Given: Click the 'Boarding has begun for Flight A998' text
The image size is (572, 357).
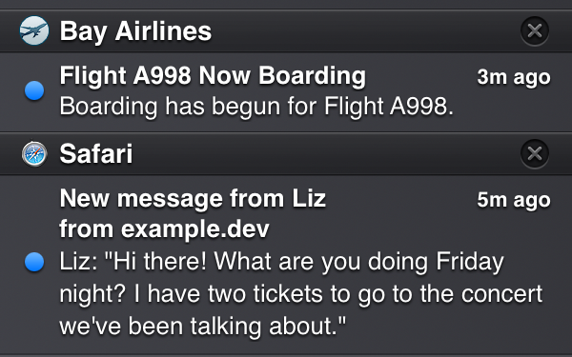Looking at the screenshot, I should pos(256,107).
